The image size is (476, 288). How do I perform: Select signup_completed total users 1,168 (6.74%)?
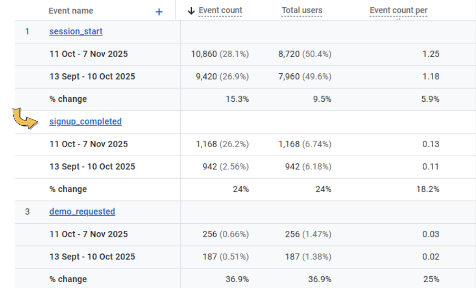tap(305, 144)
